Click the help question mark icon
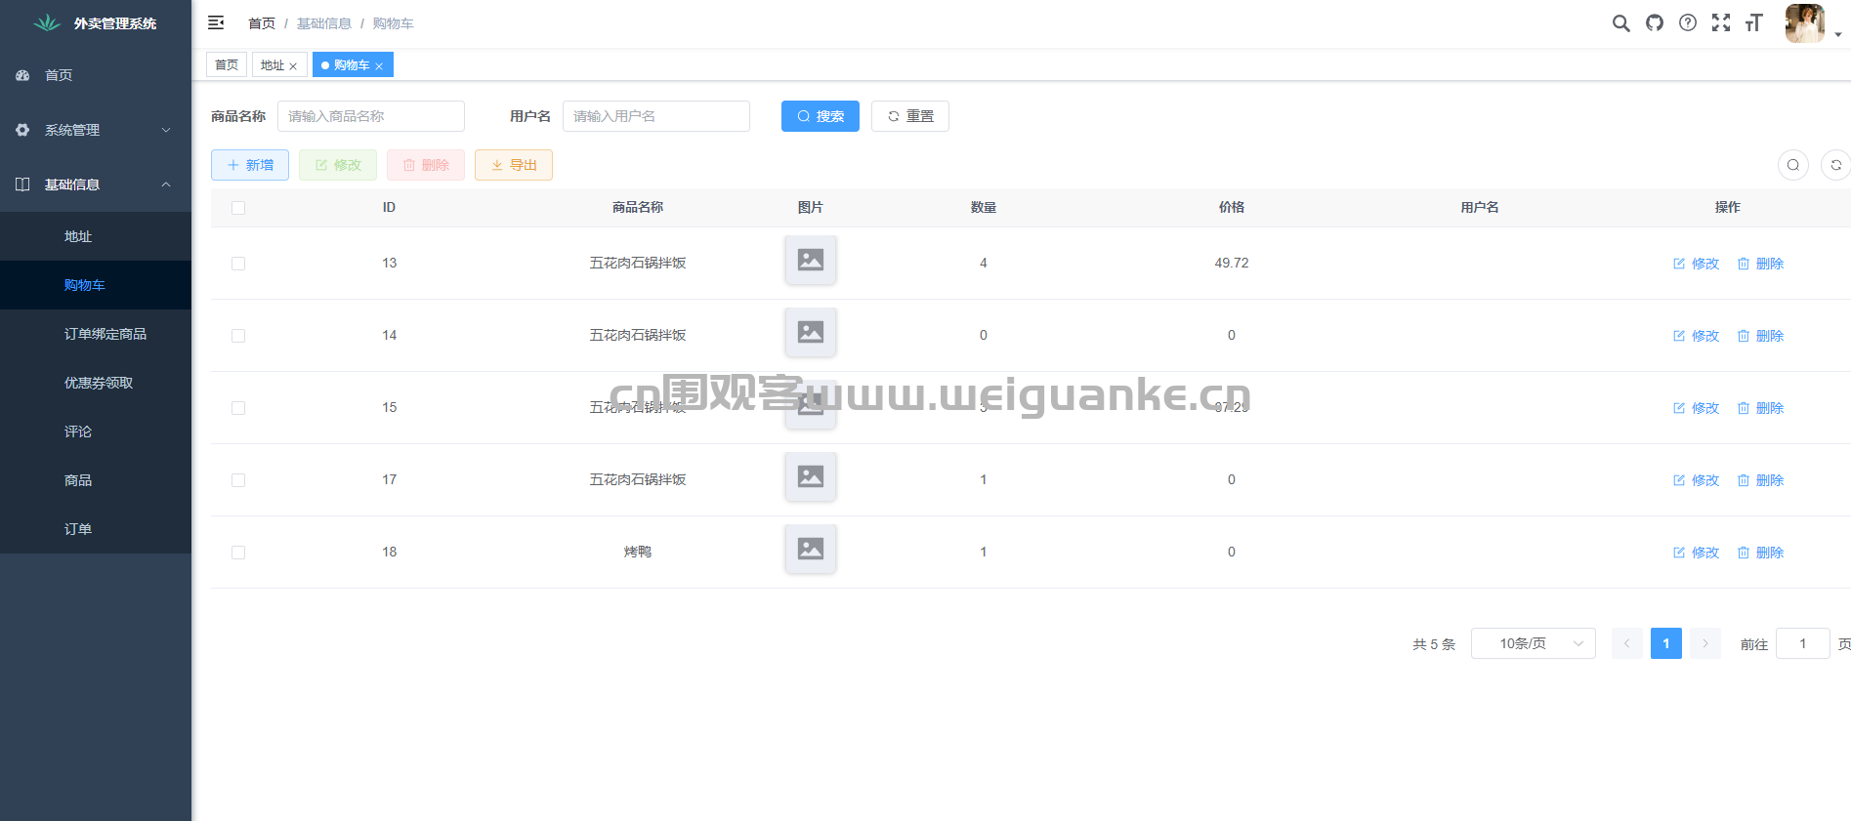Viewport: 1851px width, 821px height. [x=1687, y=23]
